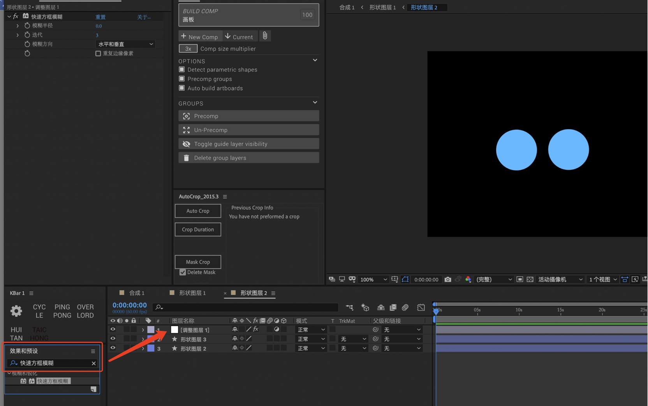Check Auto build artboards option
Viewport: 648px width, 406px height.
click(x=181, y=88)
